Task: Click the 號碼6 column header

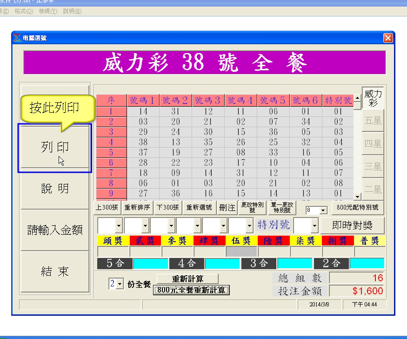Action: 306,100
